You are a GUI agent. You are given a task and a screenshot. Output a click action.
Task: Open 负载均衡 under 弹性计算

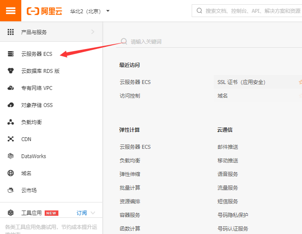click(x=130, y=161)
